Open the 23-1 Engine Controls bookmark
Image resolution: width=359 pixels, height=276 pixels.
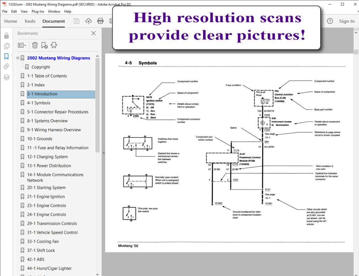(47, 206)
